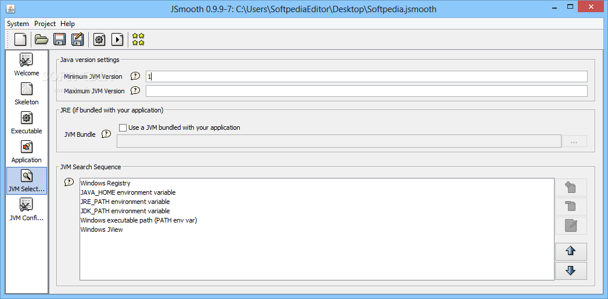
Task: Select 'Windows Registry' in search sequence
Action: coord(106,183)
